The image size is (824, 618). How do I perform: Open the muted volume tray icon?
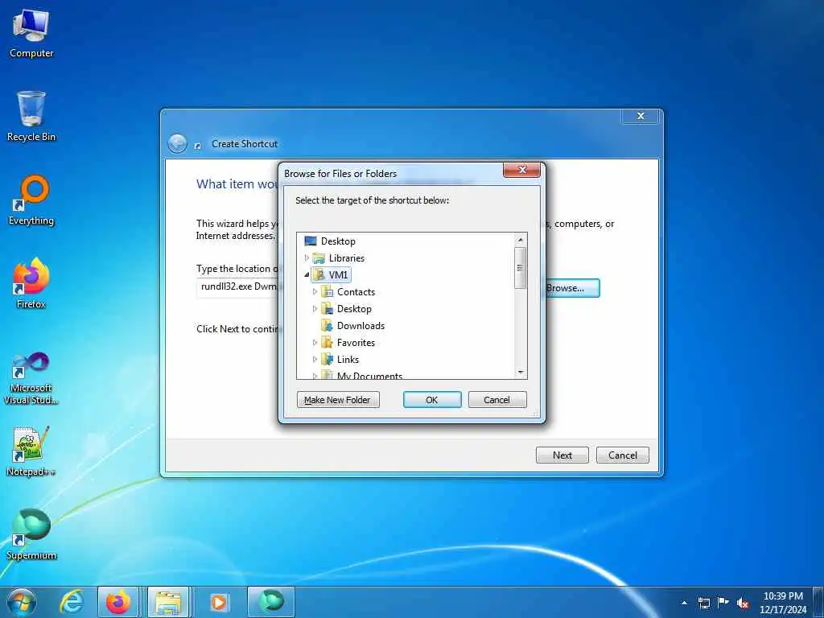click(x=743, y=603)
